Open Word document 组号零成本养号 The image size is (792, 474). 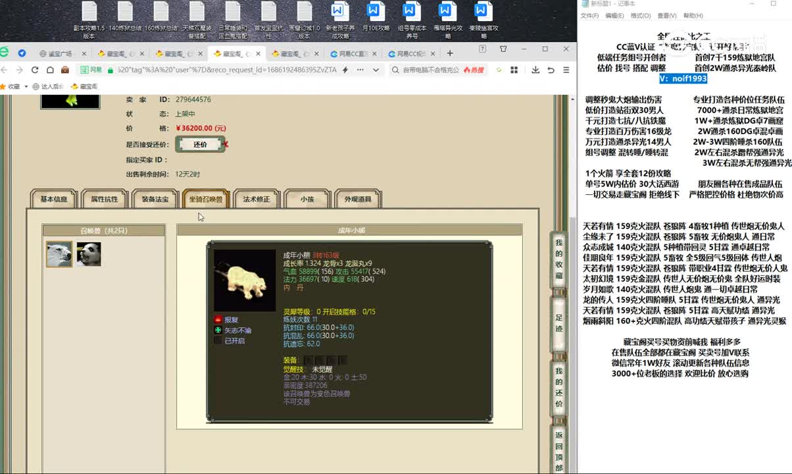tap(412, 19)
